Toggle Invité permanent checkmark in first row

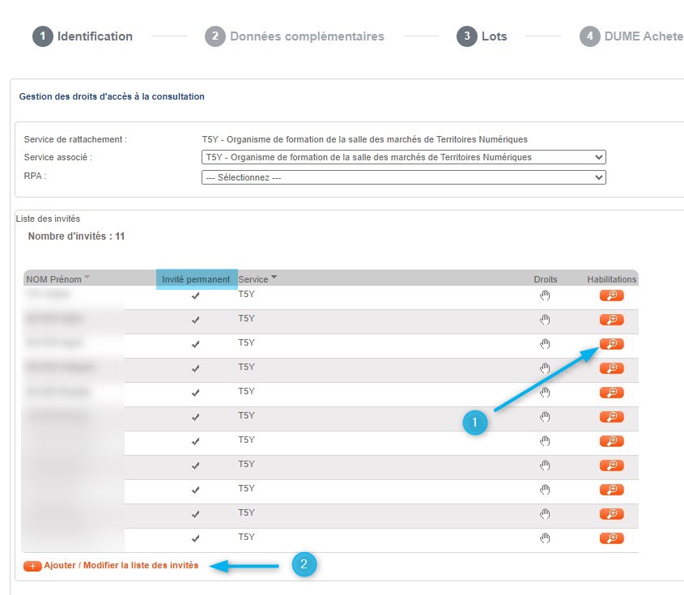coord(195,296)
